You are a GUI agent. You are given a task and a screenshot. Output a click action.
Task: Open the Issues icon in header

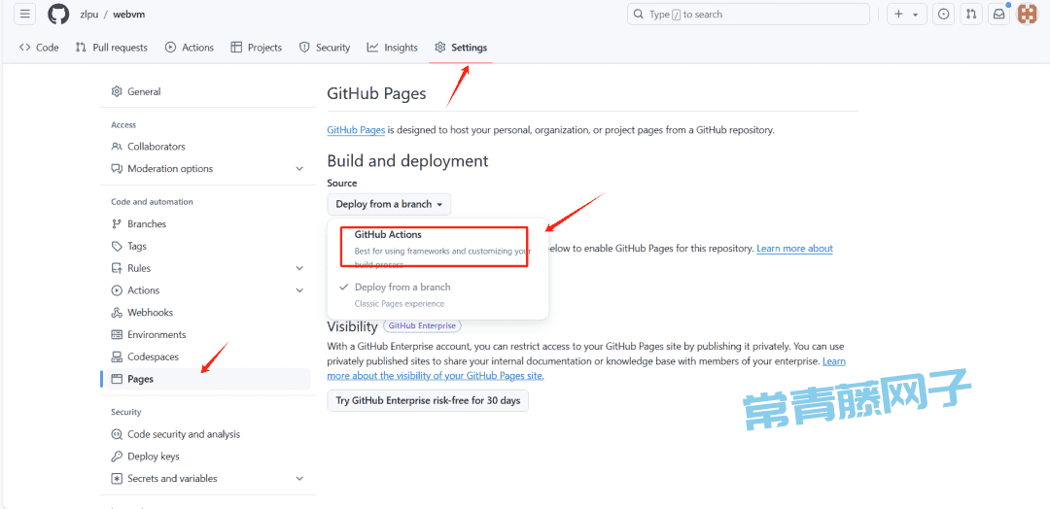pos(943,14)
